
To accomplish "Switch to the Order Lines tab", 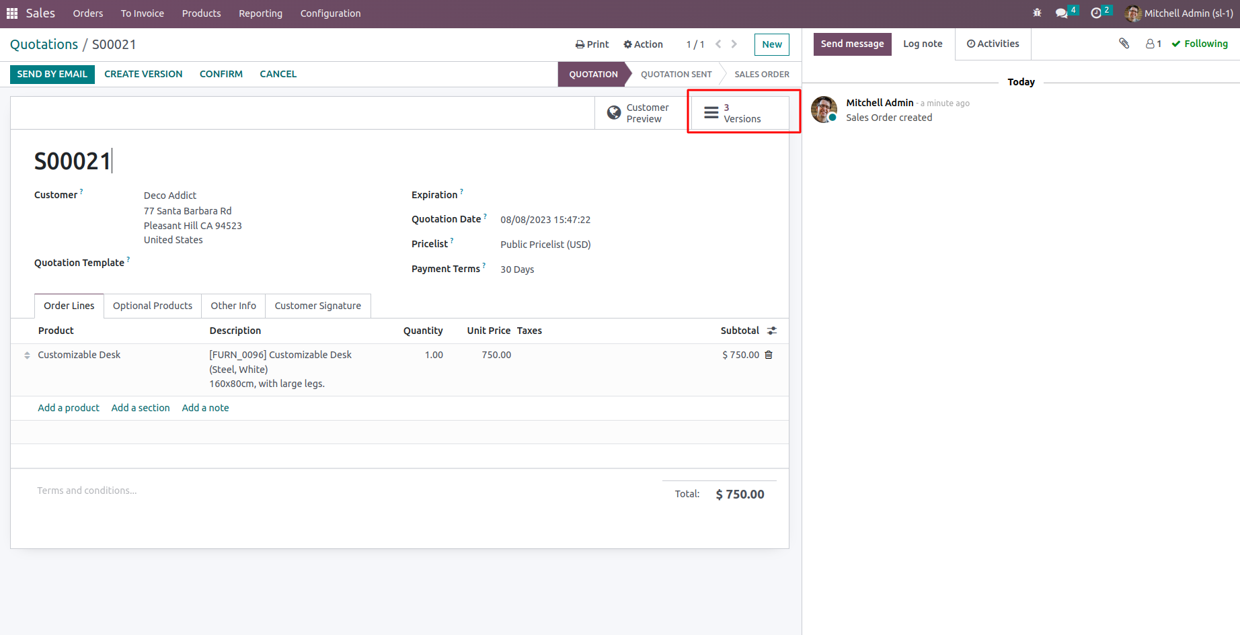I will 69,306.
